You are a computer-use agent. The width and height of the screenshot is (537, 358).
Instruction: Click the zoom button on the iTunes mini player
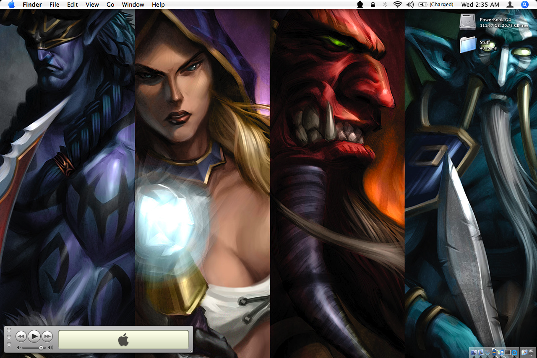point(9,344)
